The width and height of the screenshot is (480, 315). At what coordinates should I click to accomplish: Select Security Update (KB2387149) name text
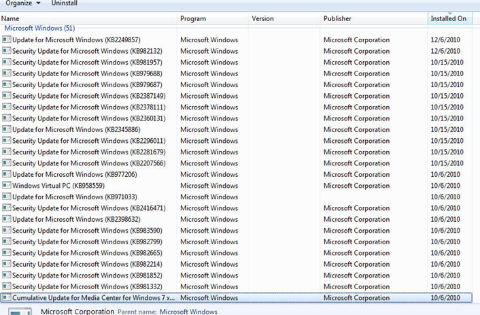click(x=89, y=96)
